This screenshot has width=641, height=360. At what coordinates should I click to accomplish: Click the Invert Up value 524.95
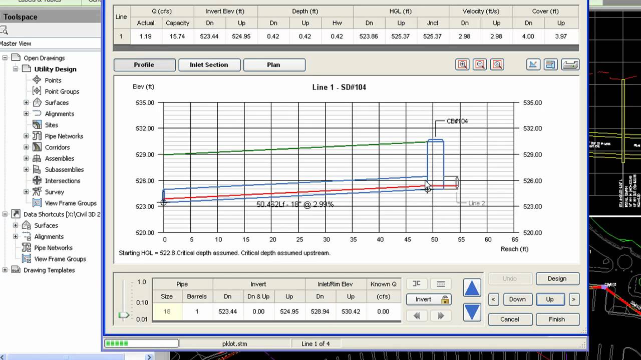(x=289, y=311)
